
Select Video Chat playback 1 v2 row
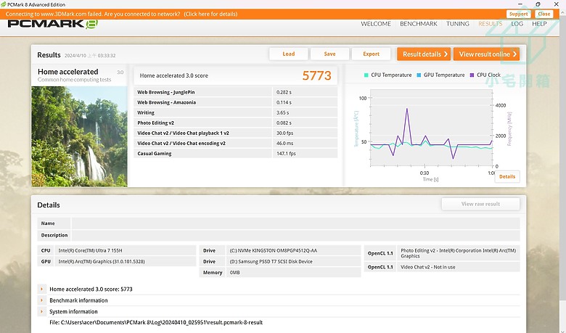pyautogui.click(x=235, y=133)
